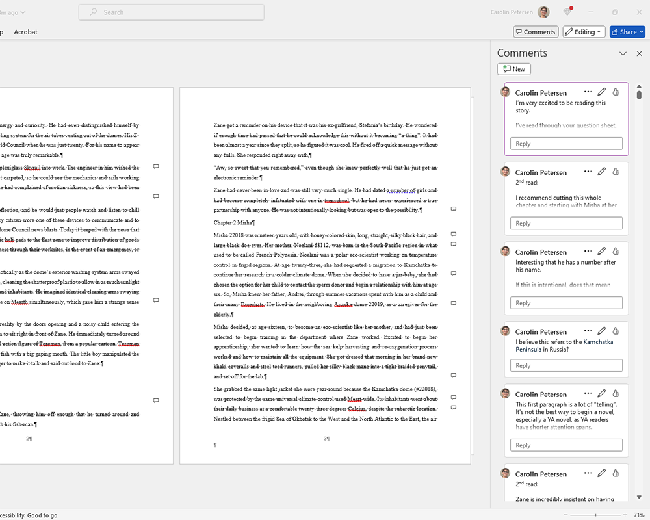Open comment marker beside 'continue her research' line
This screenshot has width=650, height=520.
point(454,274)
